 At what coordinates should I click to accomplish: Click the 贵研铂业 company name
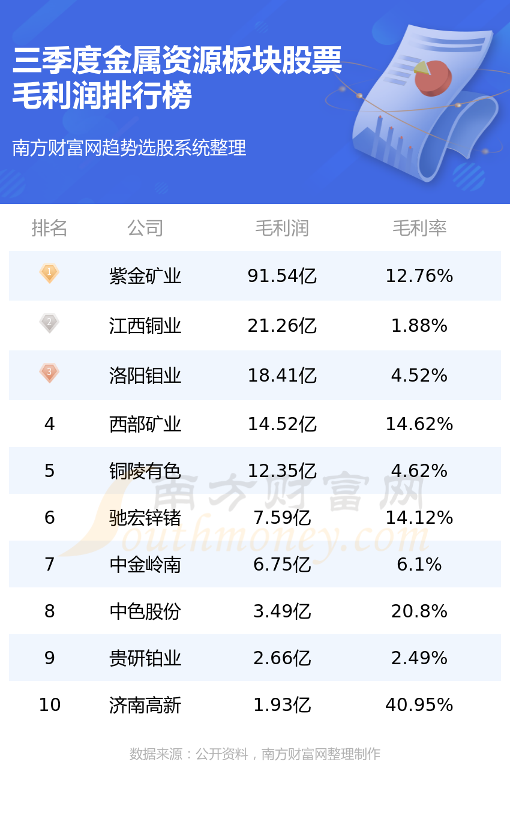[145, 658]
